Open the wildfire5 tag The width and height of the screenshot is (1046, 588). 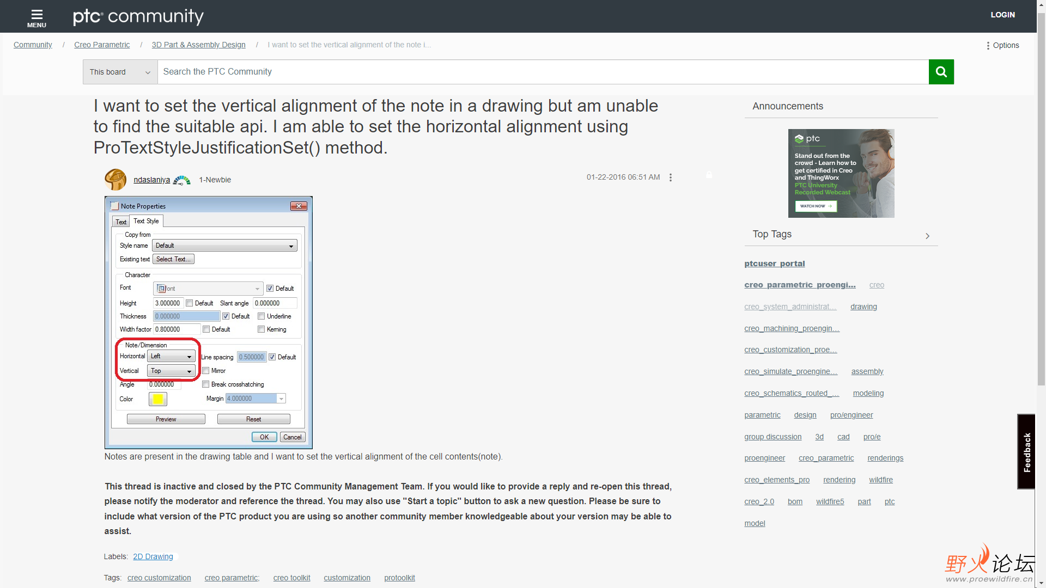point(830,501)
